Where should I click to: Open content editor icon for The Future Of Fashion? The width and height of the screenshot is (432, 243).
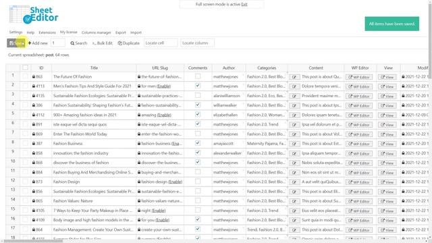tap(294, 77)
